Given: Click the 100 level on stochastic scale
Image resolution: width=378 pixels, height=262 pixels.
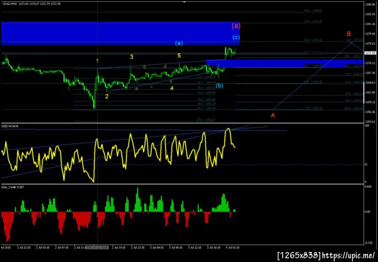Looking at the screenshot, I should (x=367, y=126).
